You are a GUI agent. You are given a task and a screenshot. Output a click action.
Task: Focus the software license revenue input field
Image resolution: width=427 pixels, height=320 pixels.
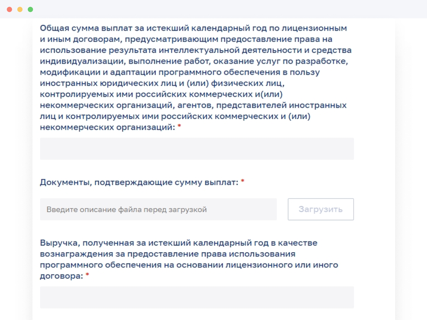coord(197,297)
